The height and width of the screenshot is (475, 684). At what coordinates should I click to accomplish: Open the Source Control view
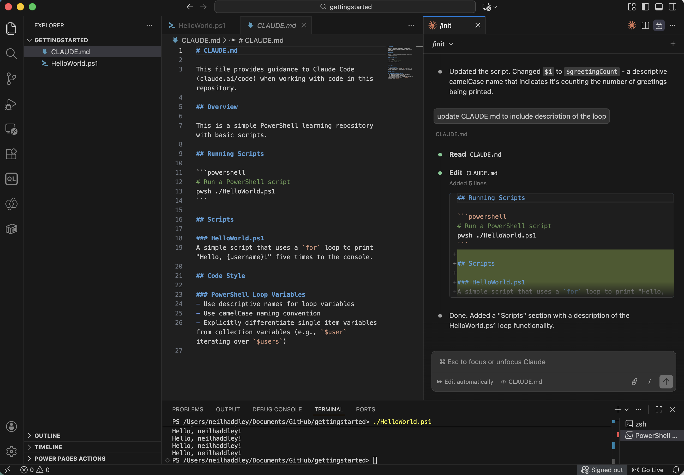[x=11, y=78]
